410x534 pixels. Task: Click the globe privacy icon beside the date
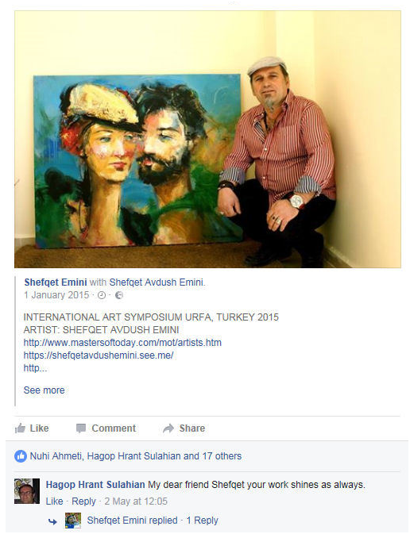pyautogui.click(x=118, y=295)
